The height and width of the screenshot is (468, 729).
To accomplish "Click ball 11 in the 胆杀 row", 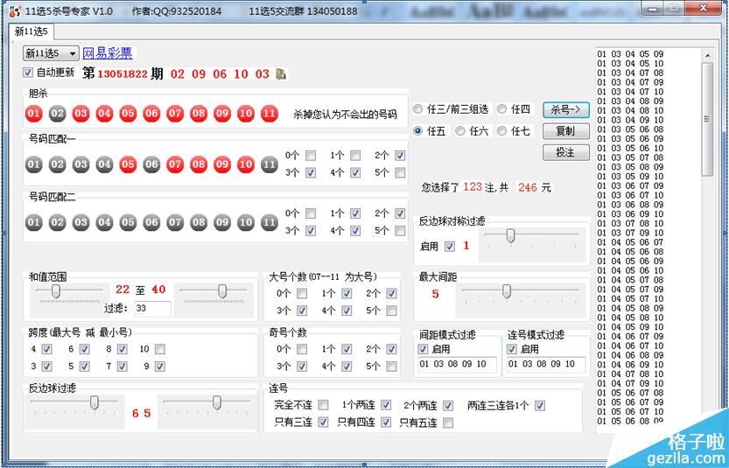I will pyautogui.click(x=270, y=114).
